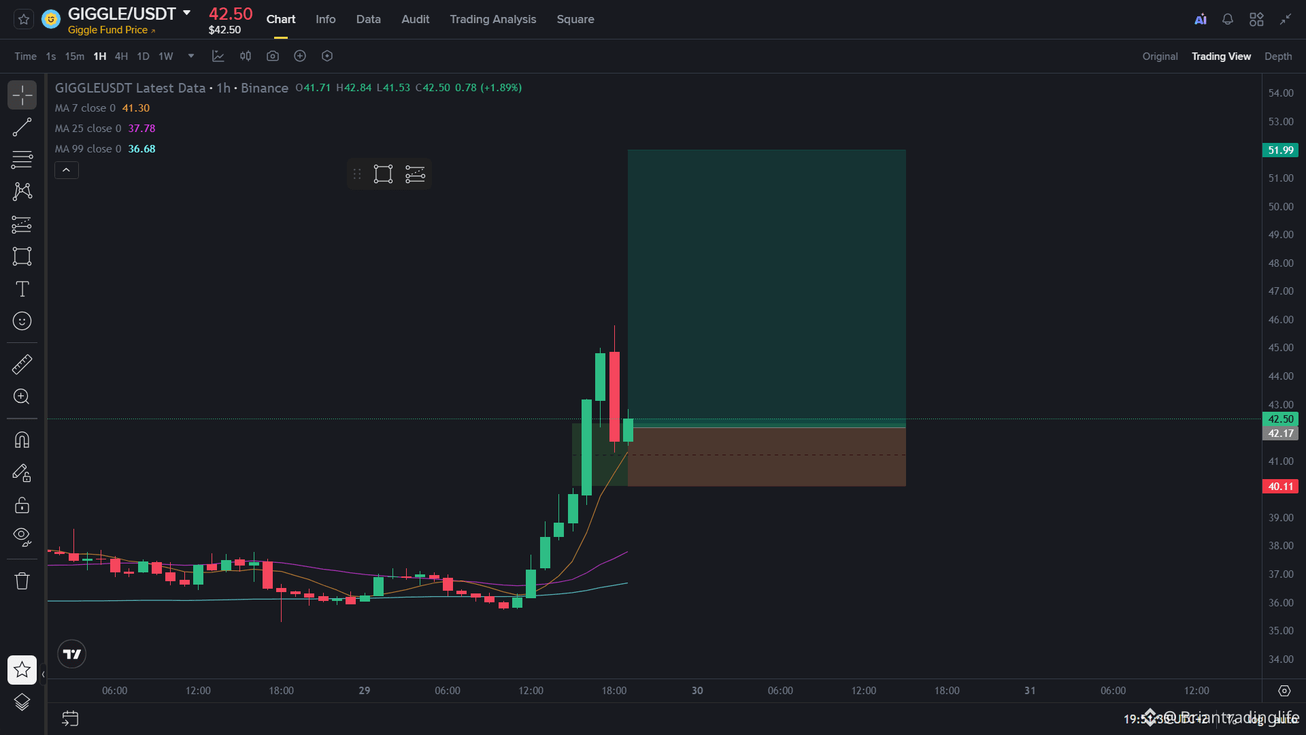Toggle lock all drawings padlock

coord(22,505)
